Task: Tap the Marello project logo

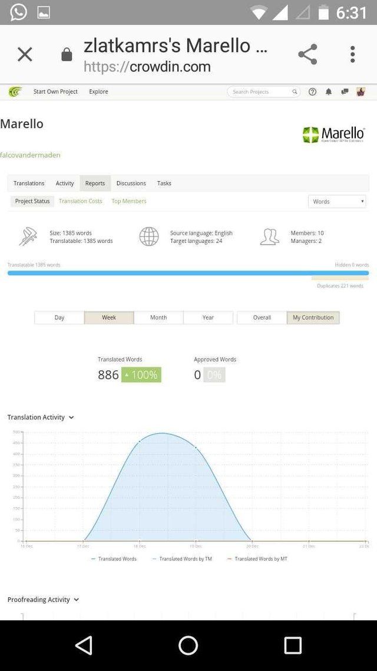Action: [334, 134]
